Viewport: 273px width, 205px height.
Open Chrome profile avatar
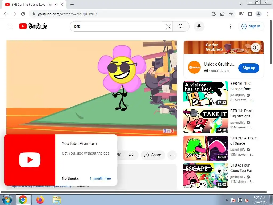259,14
